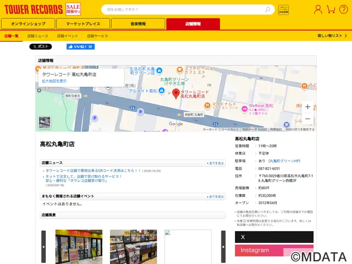Click the opening hours 11時〜20時
The image size is (352, 264).
(x=268, y=146)
